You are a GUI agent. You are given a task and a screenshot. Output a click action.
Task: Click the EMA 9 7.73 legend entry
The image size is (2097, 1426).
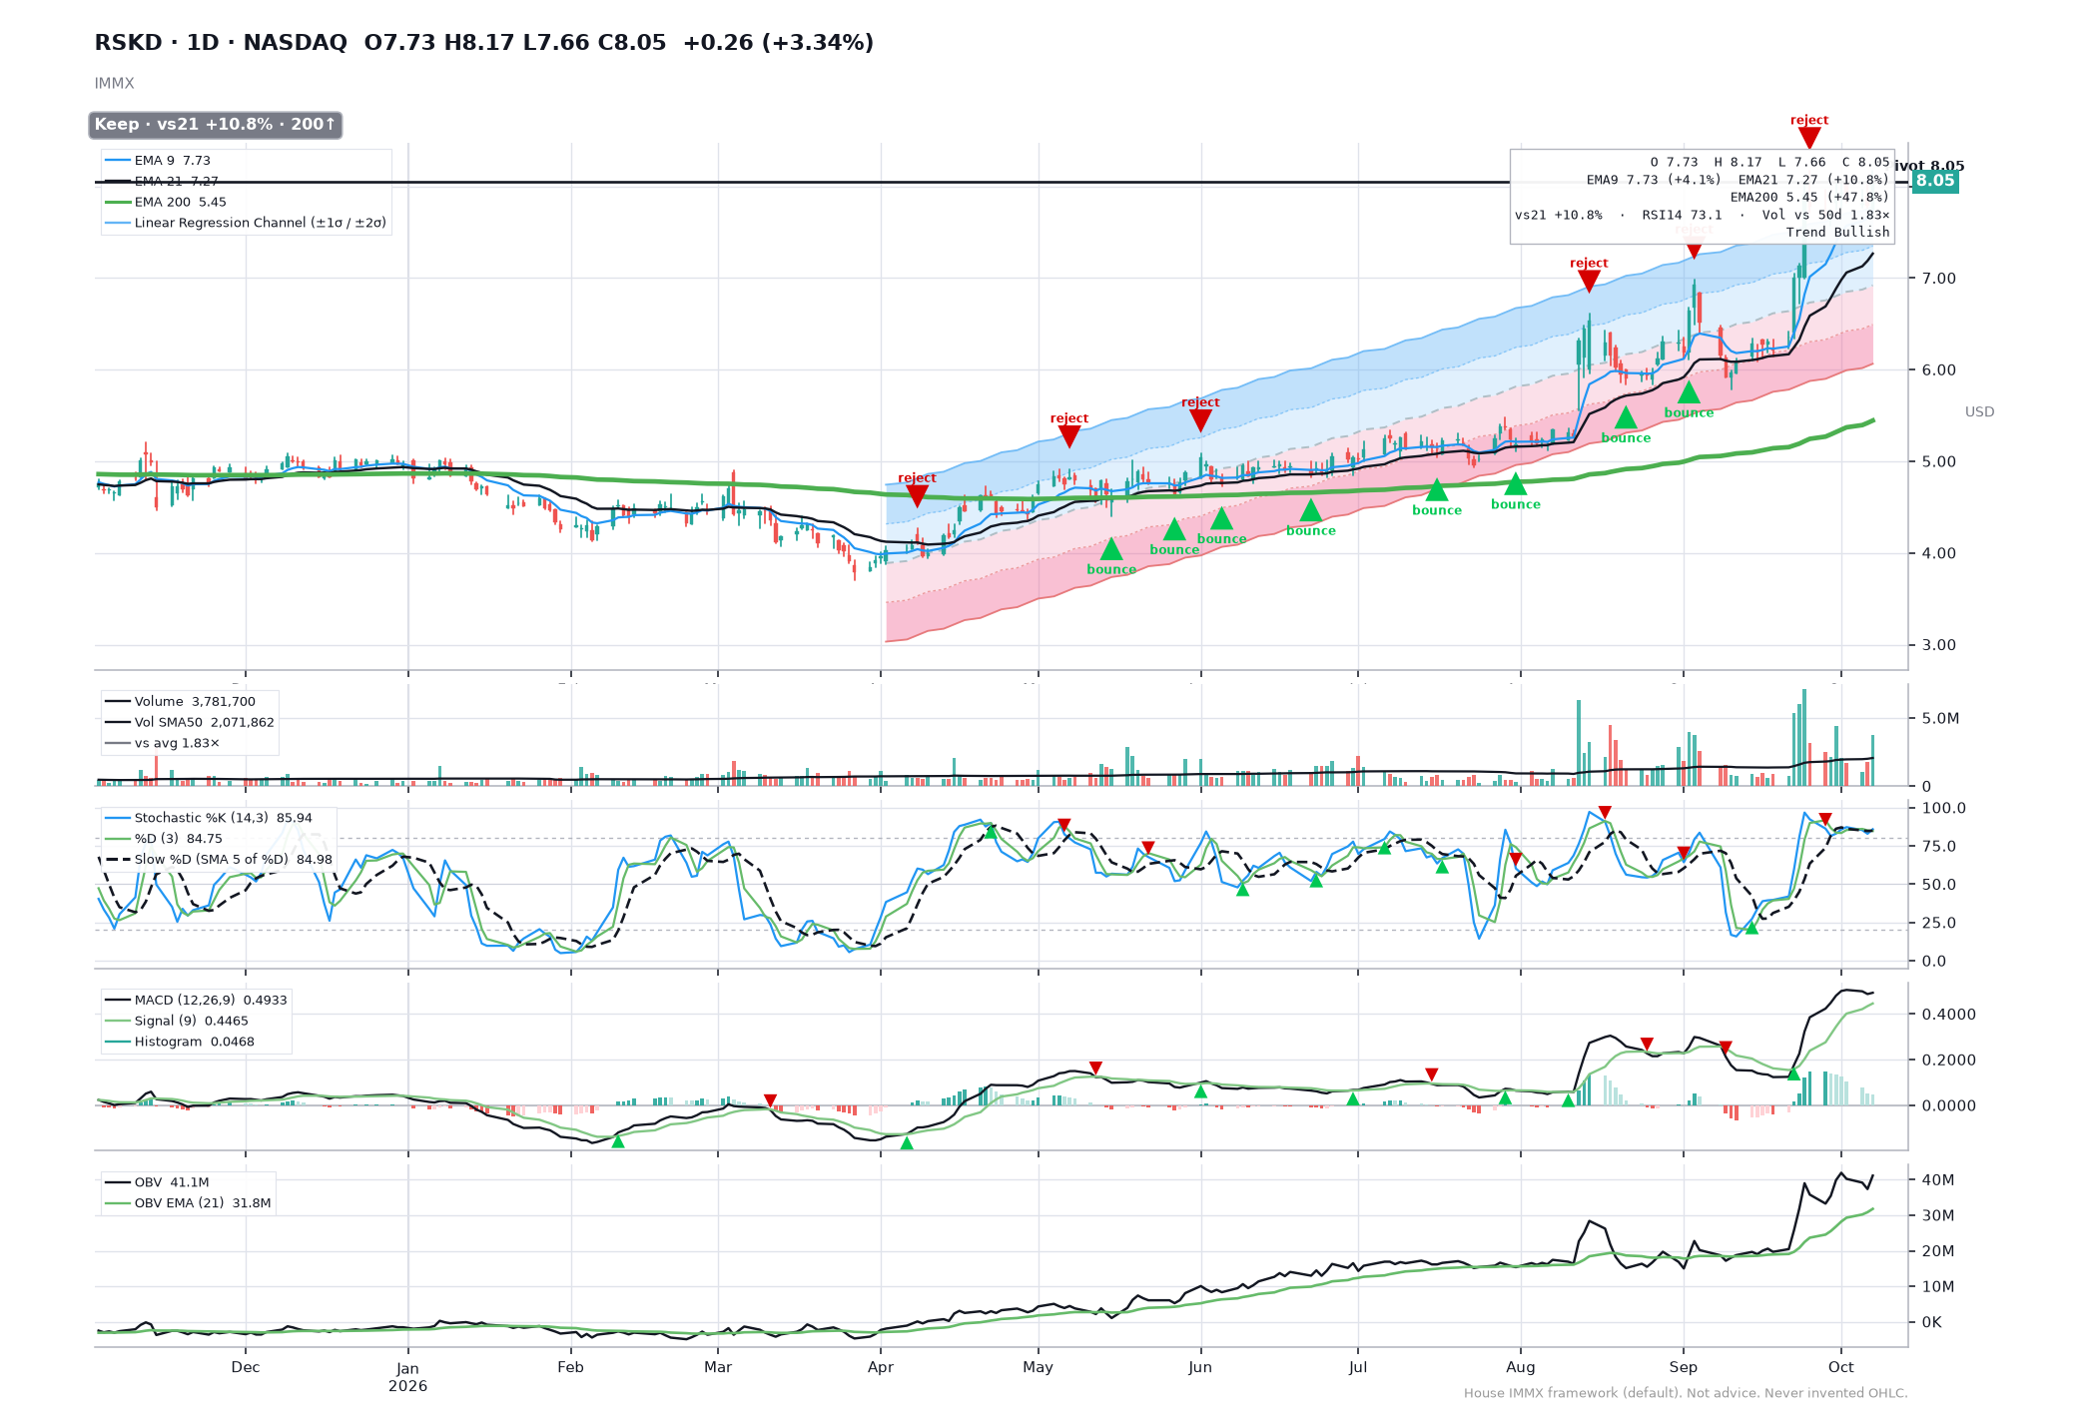158,160
